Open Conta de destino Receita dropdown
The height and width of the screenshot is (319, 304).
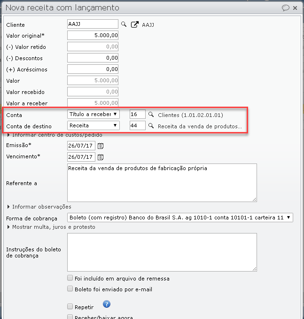point(94,125)
